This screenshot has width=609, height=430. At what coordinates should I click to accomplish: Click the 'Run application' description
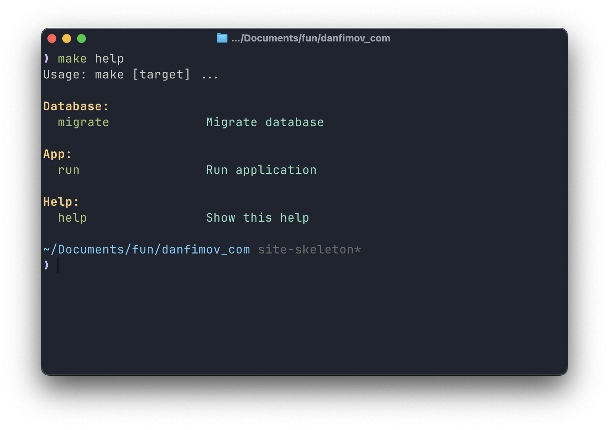click(x=261, y=170)
